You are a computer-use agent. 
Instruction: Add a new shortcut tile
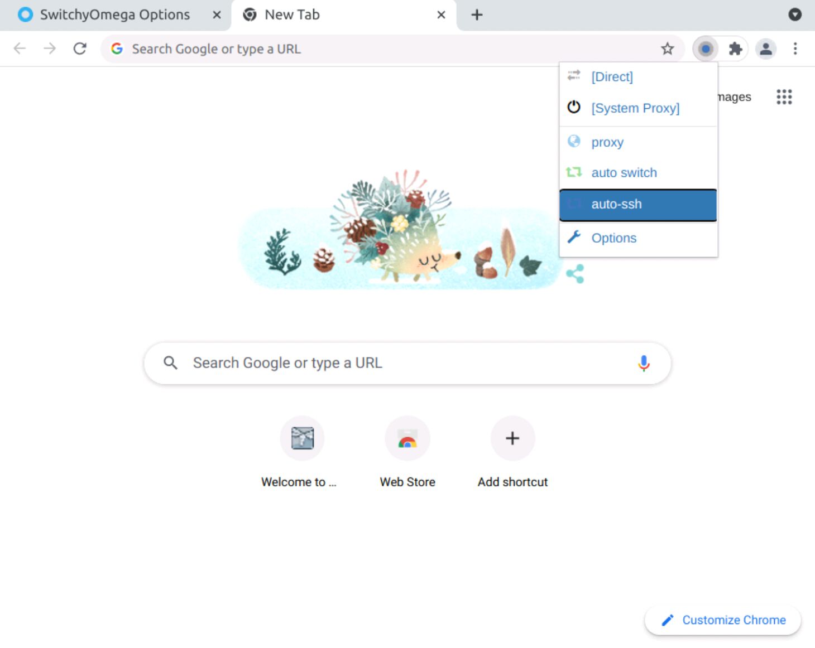pos(512,453)
